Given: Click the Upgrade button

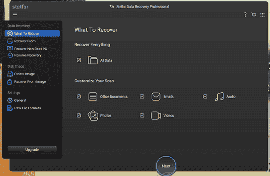Looking at the screenshot, I should (x=32, y=150).
